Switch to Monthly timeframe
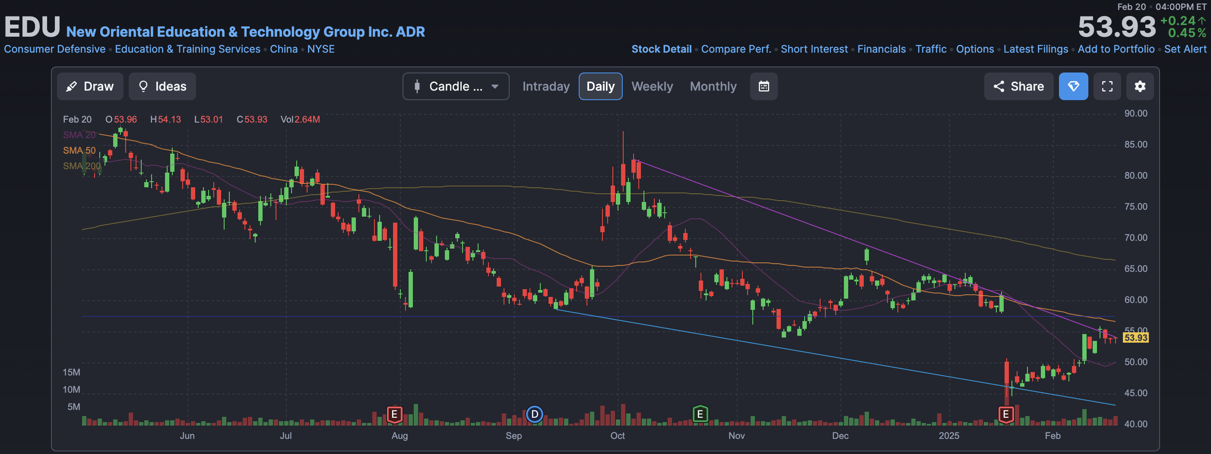The image size is (1211, 454). (x=713, y=86)
